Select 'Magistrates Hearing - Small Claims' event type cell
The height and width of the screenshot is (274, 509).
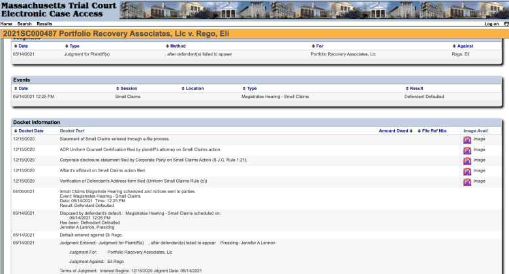click(x=275, y=97)
